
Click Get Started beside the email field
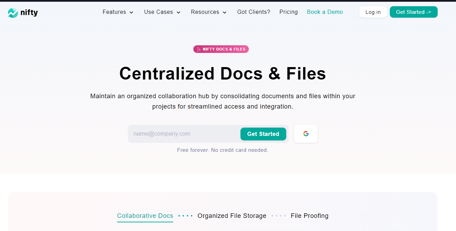pos(263,134)
